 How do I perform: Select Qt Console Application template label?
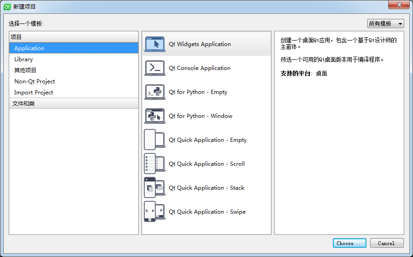pyautogui.click(x=200, y=68)
